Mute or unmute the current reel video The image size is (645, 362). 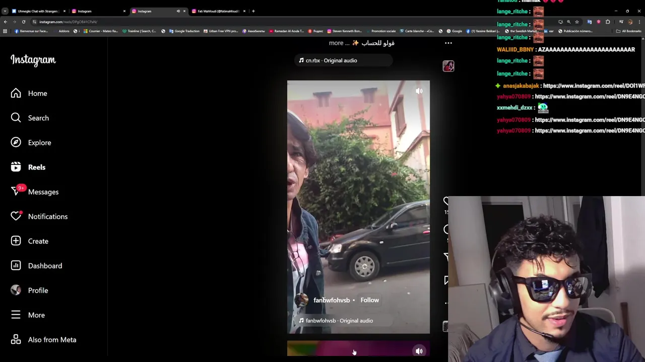(x=419, y=91)
